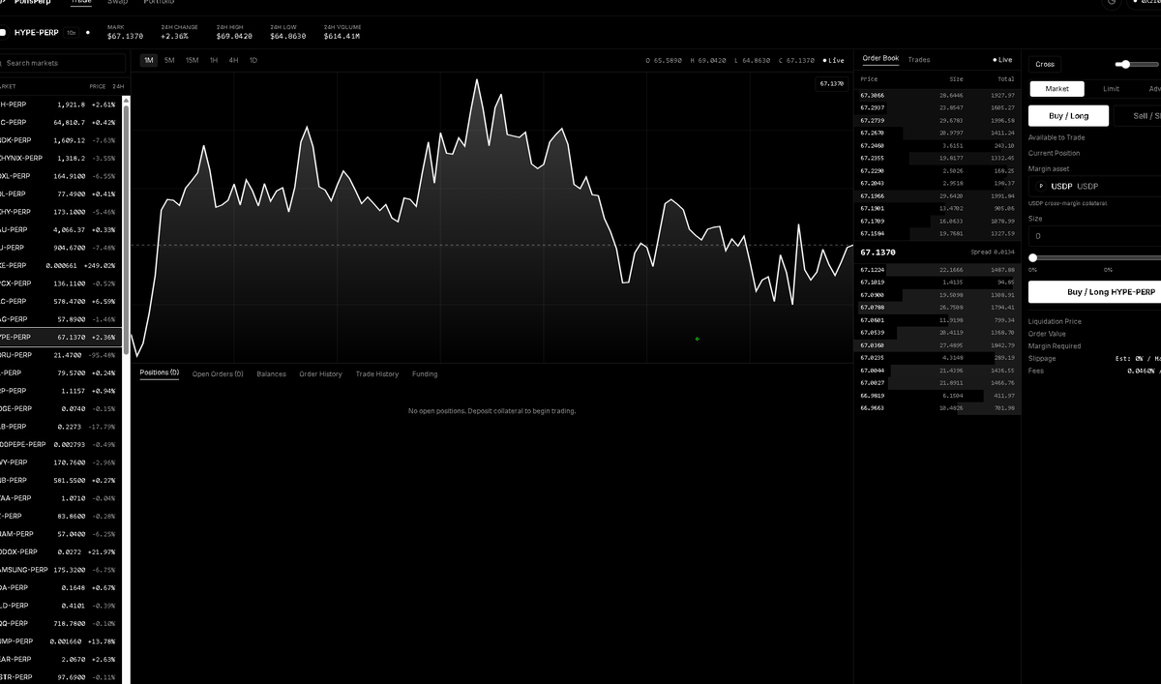The width and height of the screenshot is (1161, 684).
Task: Select the market priced 578.4700
Action: (x=60, y=301)
